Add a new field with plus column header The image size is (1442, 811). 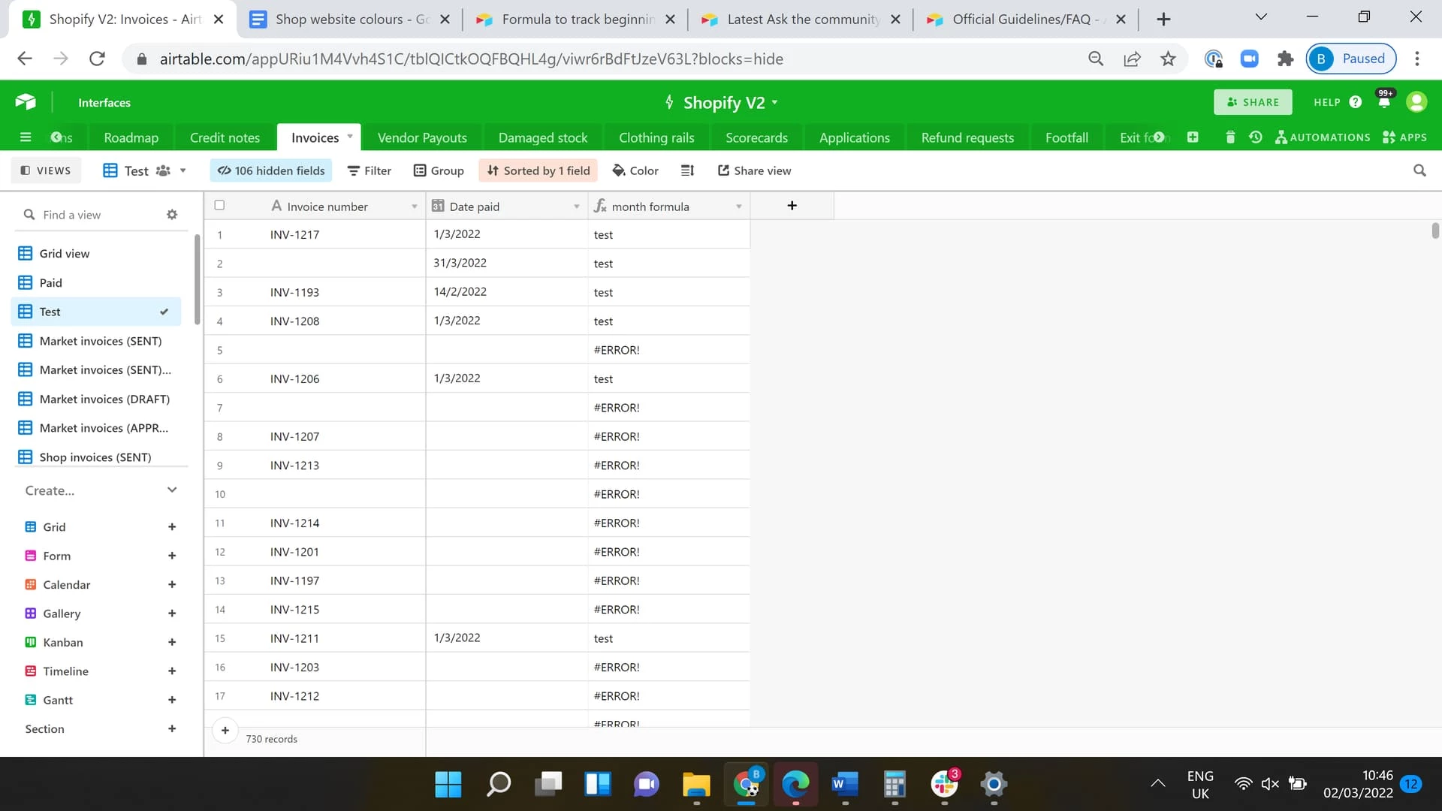click(792, 206)
